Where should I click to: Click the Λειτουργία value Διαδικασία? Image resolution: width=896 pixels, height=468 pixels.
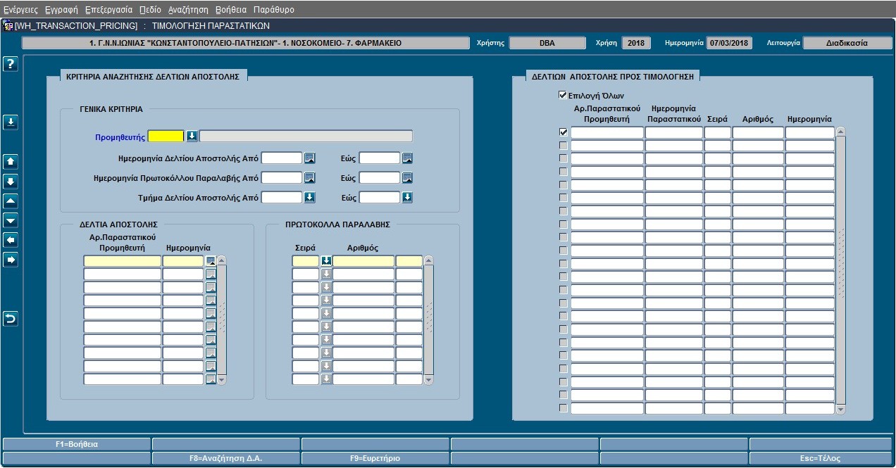tap(847, 43)
